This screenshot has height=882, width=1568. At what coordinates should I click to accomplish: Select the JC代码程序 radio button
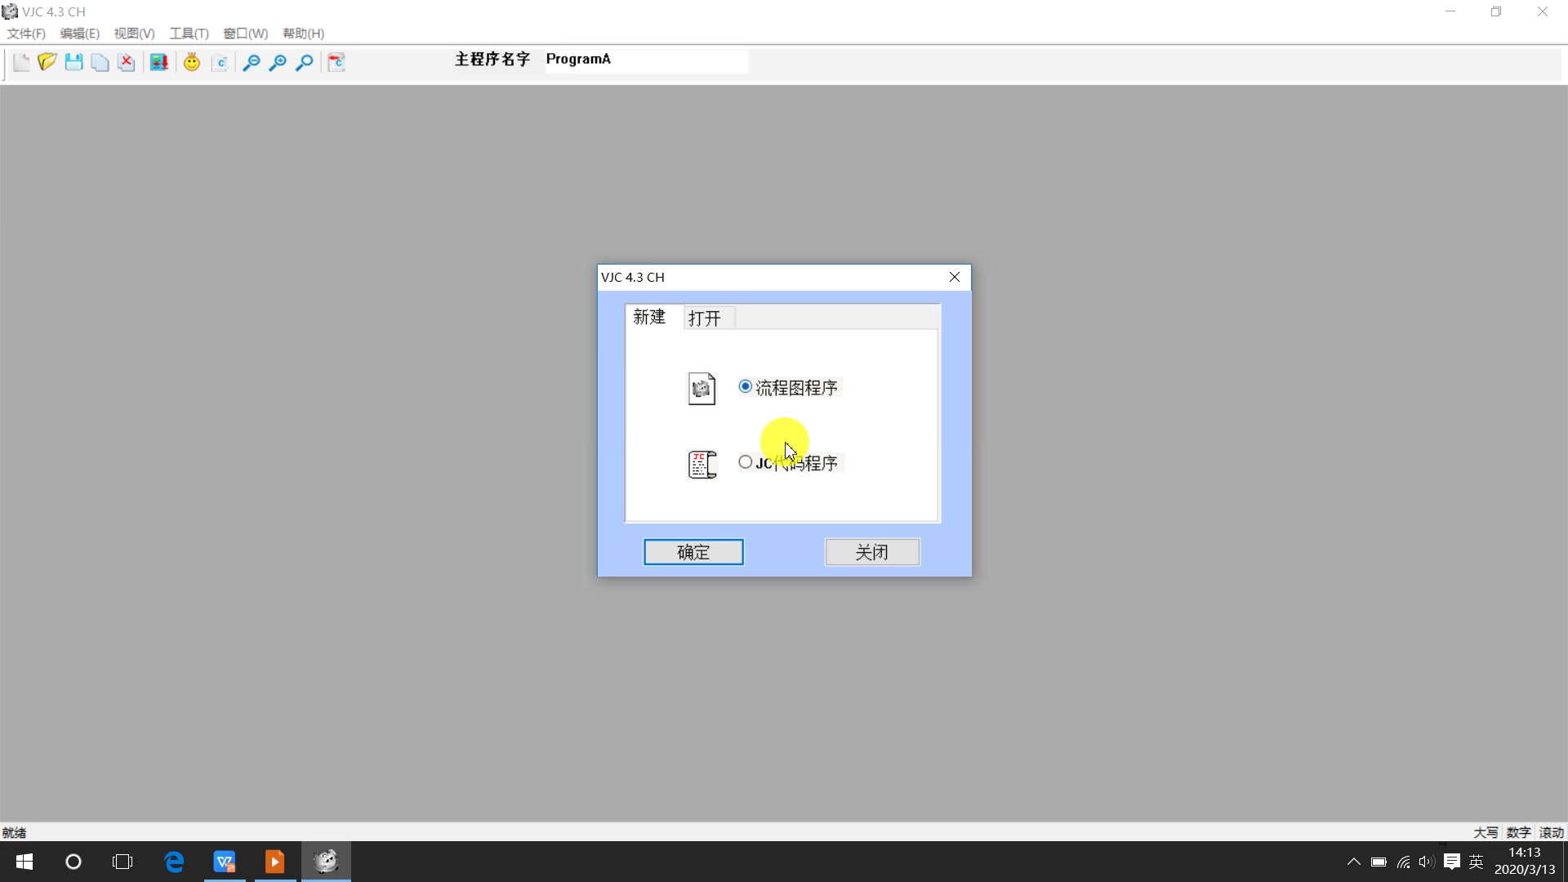(745, 462)
